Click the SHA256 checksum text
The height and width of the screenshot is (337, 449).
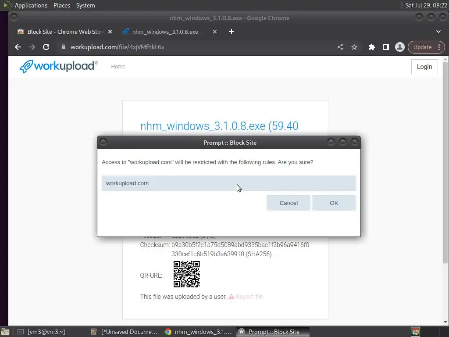240,249
